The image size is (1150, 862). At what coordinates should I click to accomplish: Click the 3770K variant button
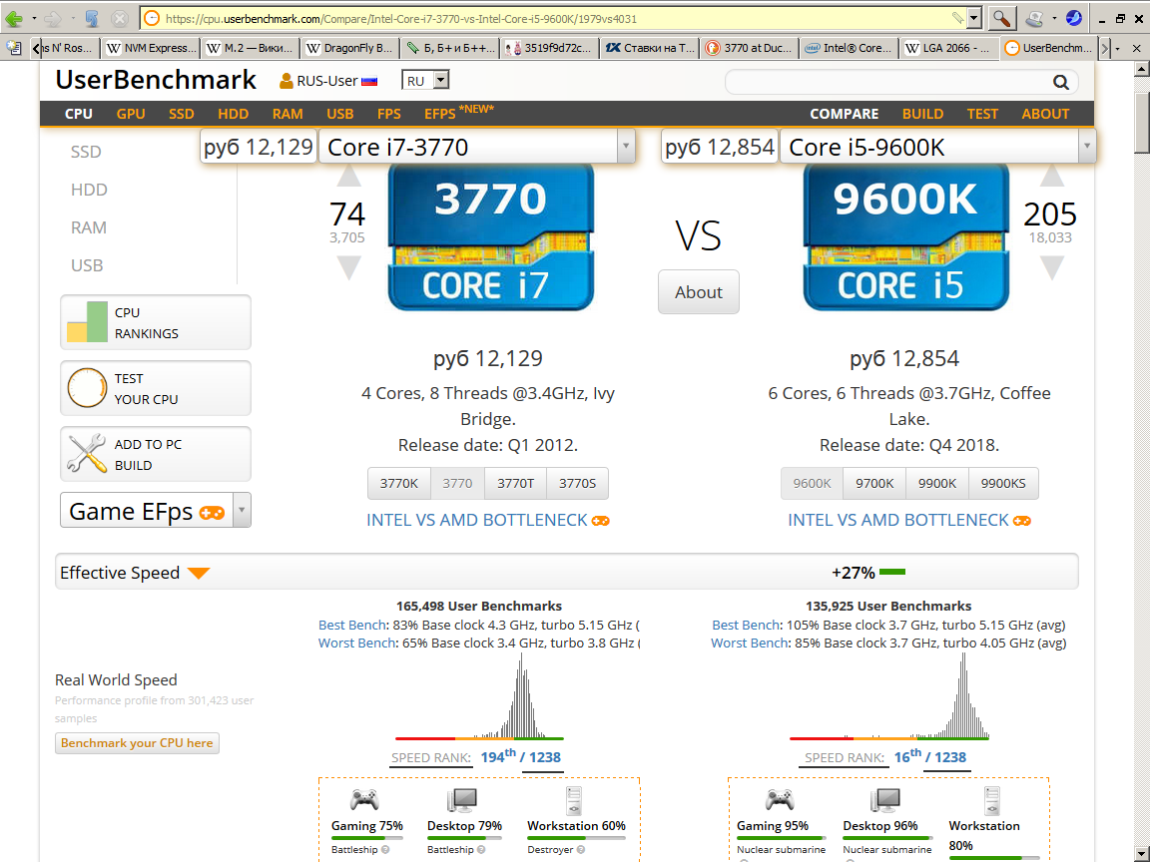[x=398, y=484]
